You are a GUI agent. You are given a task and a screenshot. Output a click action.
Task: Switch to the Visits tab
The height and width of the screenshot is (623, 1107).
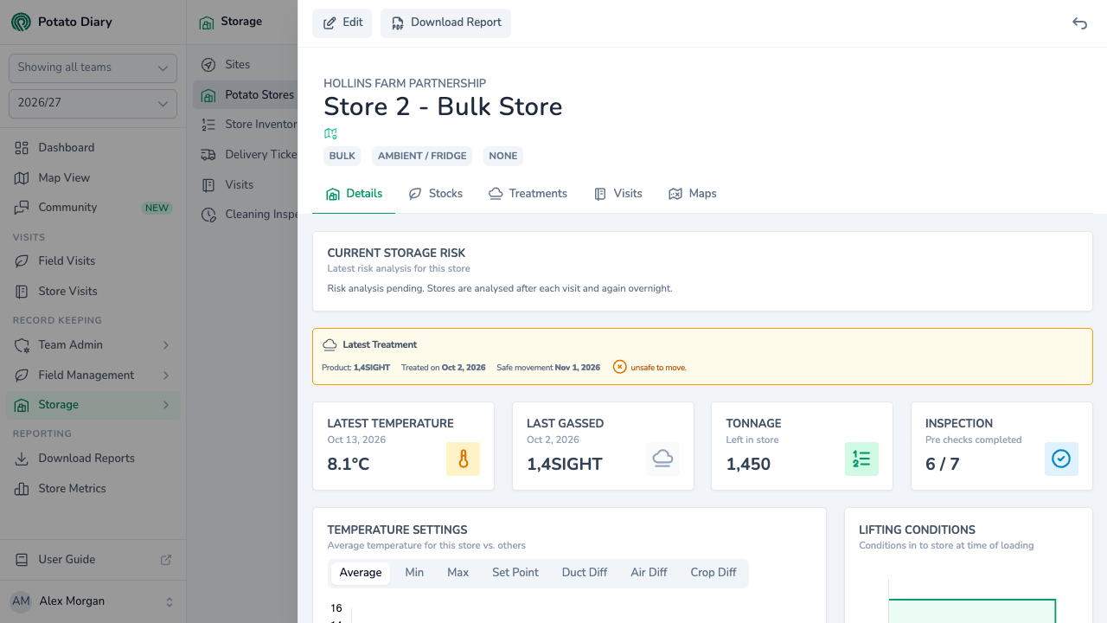click(618, 194)
